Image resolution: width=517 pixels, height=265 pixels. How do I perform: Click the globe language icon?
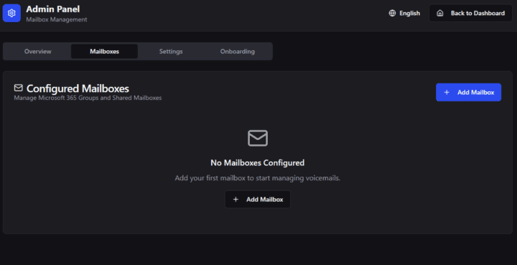coord(392,13)
